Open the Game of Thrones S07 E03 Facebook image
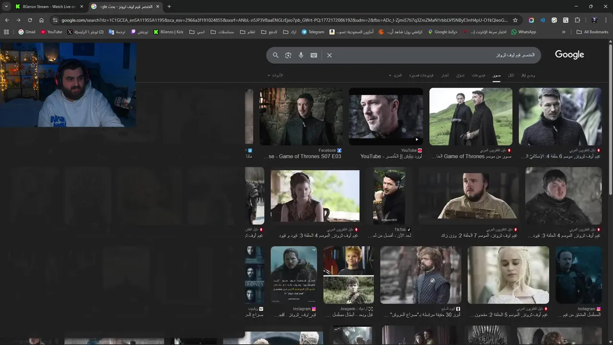The width and height of the screenshot is (613, 345). pyautogui.click(x=301, y=116)
